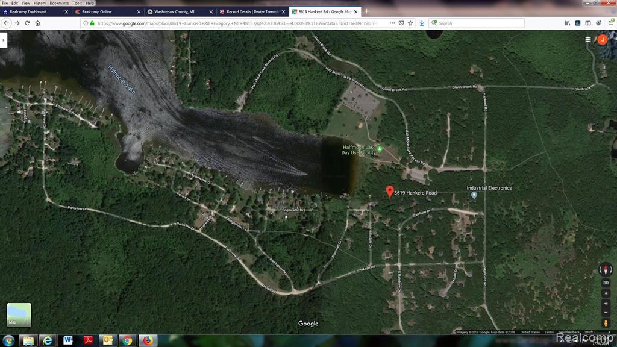The height and width of the screenshot is (347, 617).
Task: Open a new browser tab
Action: [x=367, y=11]
